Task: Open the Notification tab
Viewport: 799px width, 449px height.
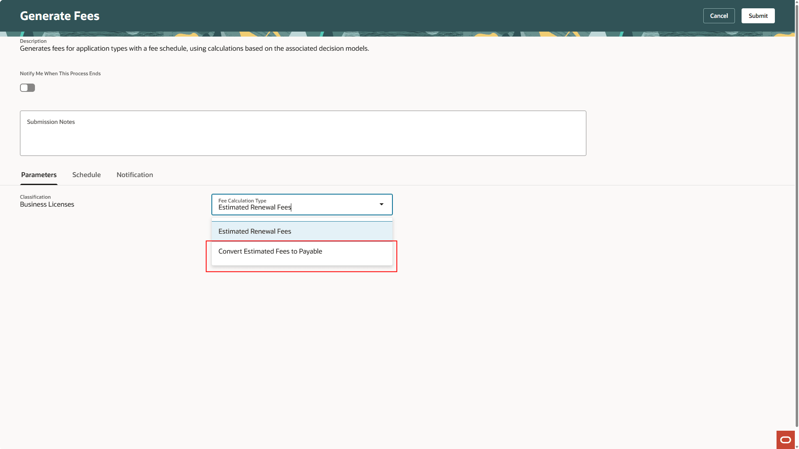Action: (134, 175)
